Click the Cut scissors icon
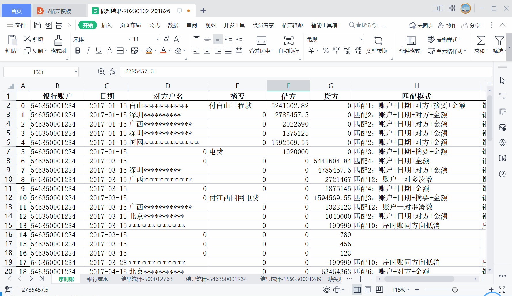Image resolution: width=512 pixels, height=296 pixels. [27, 39]
